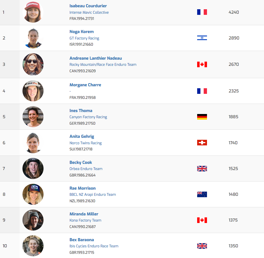The image size is (264, 258).
Task: Open Isabeau Courdurier's rider profile
Action: 88,6
